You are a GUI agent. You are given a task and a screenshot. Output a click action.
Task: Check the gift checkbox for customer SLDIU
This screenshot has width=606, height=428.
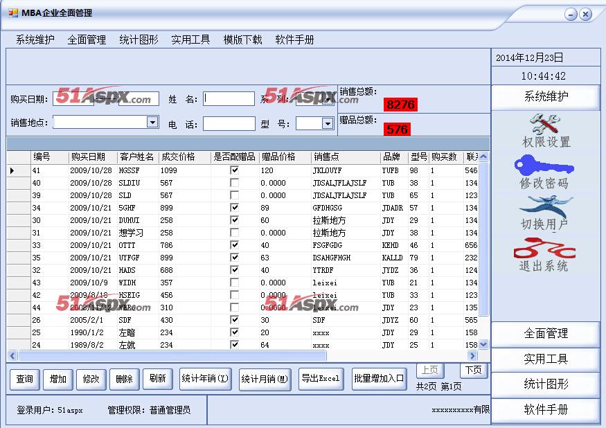pyautogui.click(x=234, y=183)
